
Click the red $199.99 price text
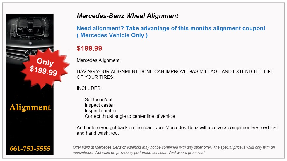click(89, 48)
